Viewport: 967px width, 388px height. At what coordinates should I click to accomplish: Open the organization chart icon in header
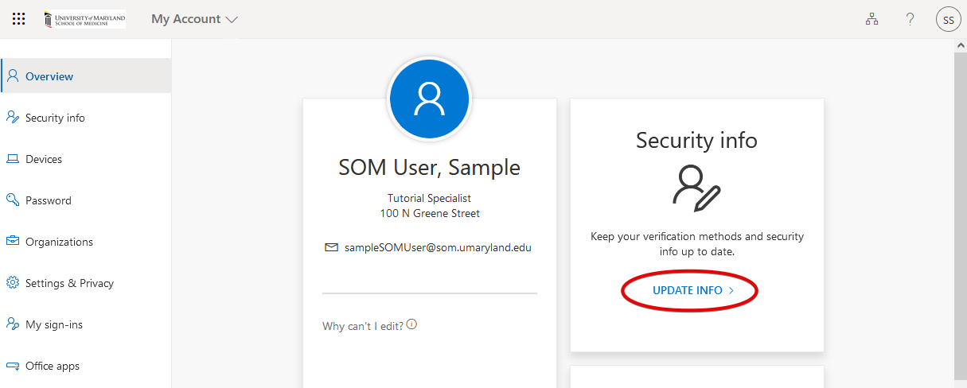(x=871, y=20)
